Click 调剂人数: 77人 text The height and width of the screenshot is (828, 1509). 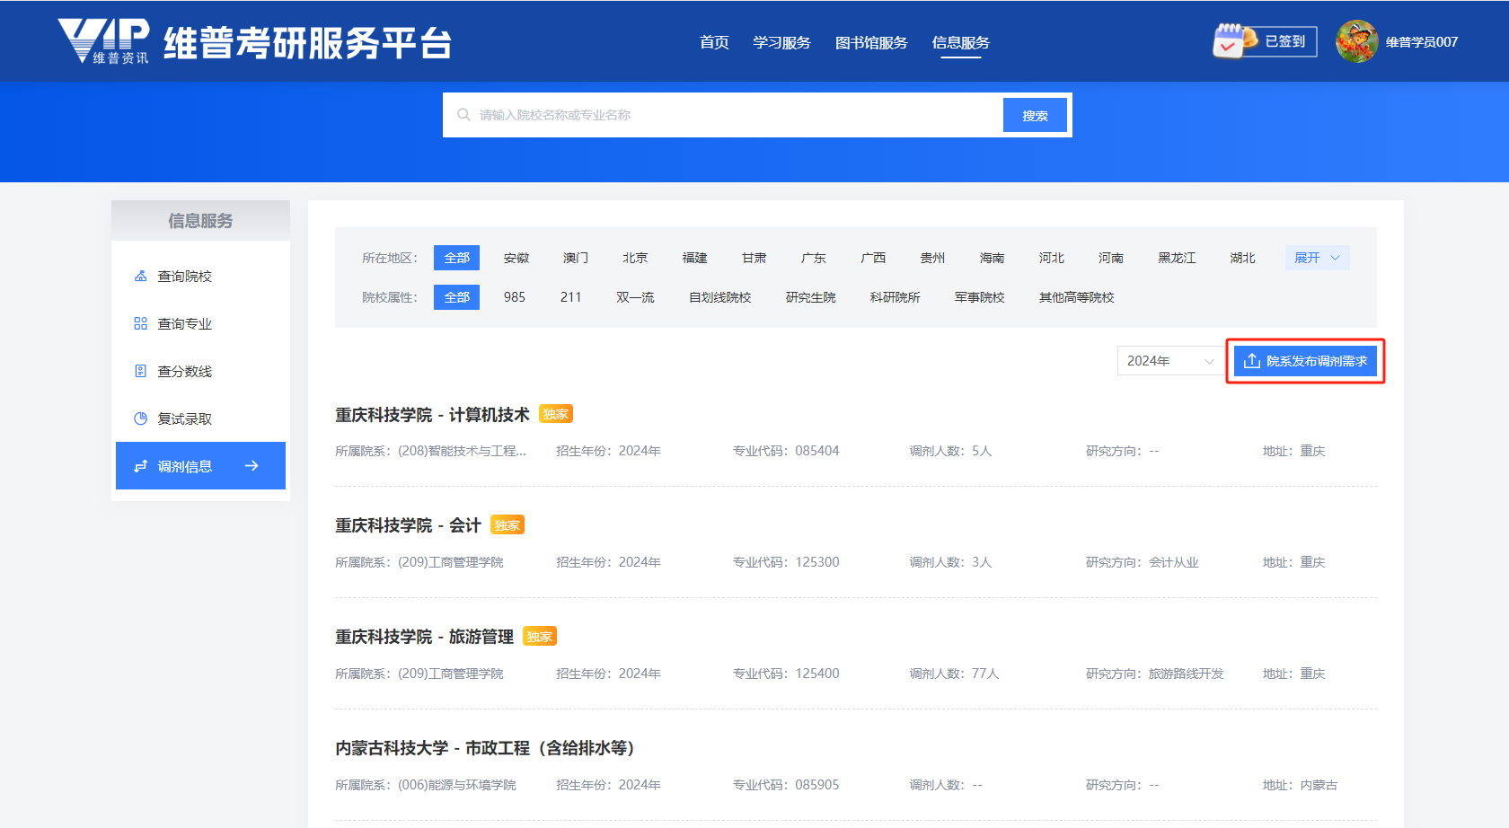click(954, 674)
